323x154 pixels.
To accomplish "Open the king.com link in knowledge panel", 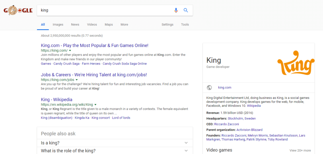I will 225,88.
